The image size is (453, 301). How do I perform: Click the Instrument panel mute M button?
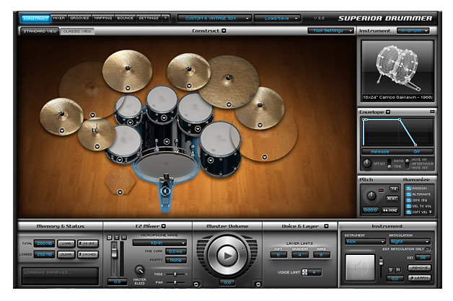[x=398, y=270]
